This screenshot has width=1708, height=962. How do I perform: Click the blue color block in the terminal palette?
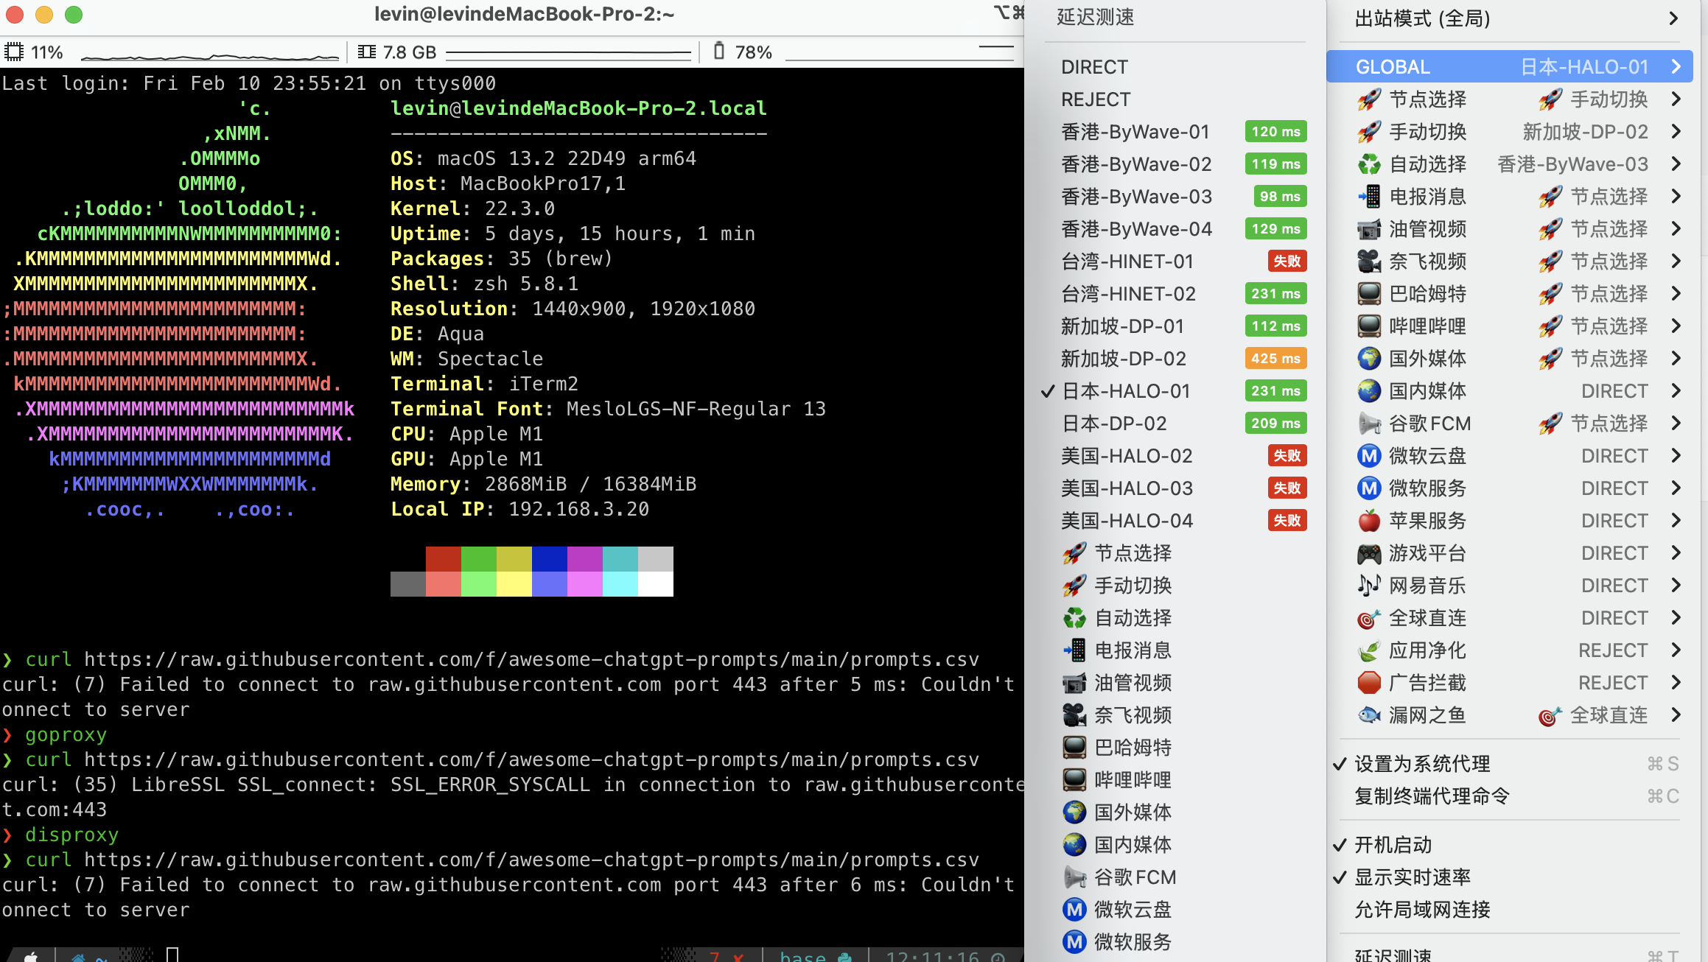[549, 559]
